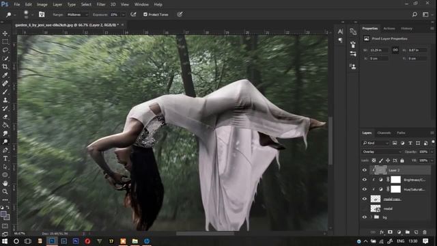
Task: Open the Paragraph panel icon
Action: (x=340, y=40)
